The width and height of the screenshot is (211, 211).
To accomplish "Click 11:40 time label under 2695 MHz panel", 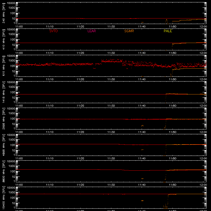I will click(x=142, y=132).
